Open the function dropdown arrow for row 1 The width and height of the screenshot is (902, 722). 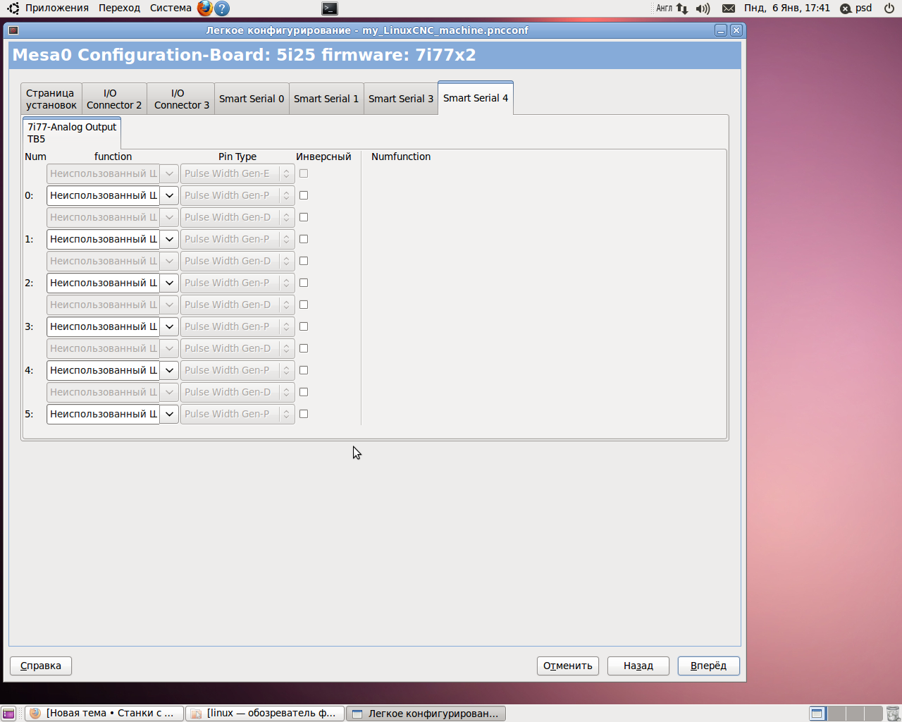coord(169,239)
